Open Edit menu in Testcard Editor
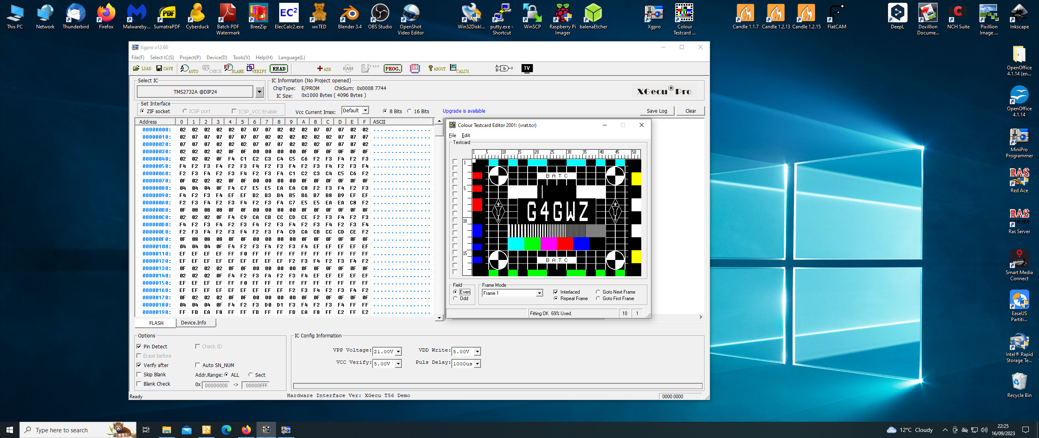This screenshot has height=438, width=1039. click(x=466, y=135)
